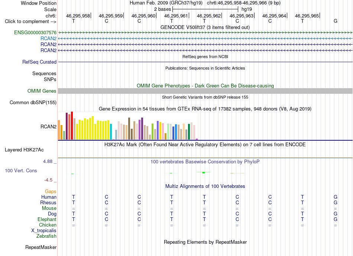This screenshot has height=256, width=353.
Task: Click the 'Click to complement -->' label
Action: tap(30, 22)
